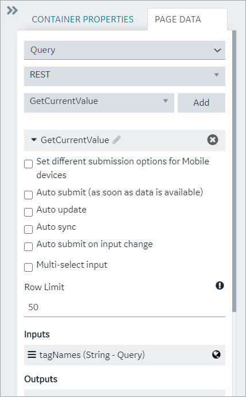Collapse the panel using double-chevron icon
The width and height of the screenshot is (246, 397).
(12, 10)
